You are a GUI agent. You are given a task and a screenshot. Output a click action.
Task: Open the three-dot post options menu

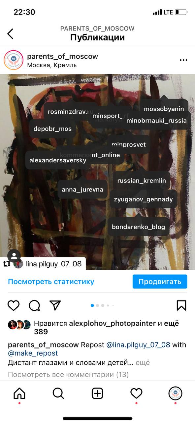point(183,60)
